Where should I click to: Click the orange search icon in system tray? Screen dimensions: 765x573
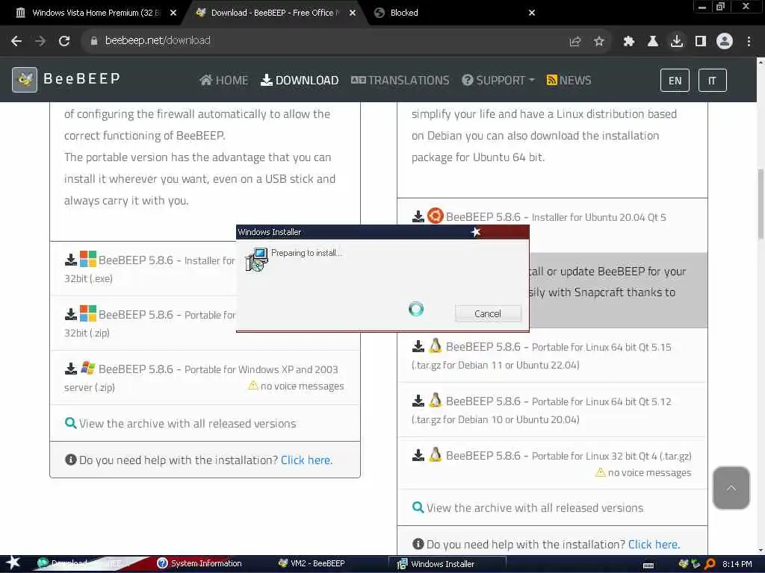tap(710, 564)
